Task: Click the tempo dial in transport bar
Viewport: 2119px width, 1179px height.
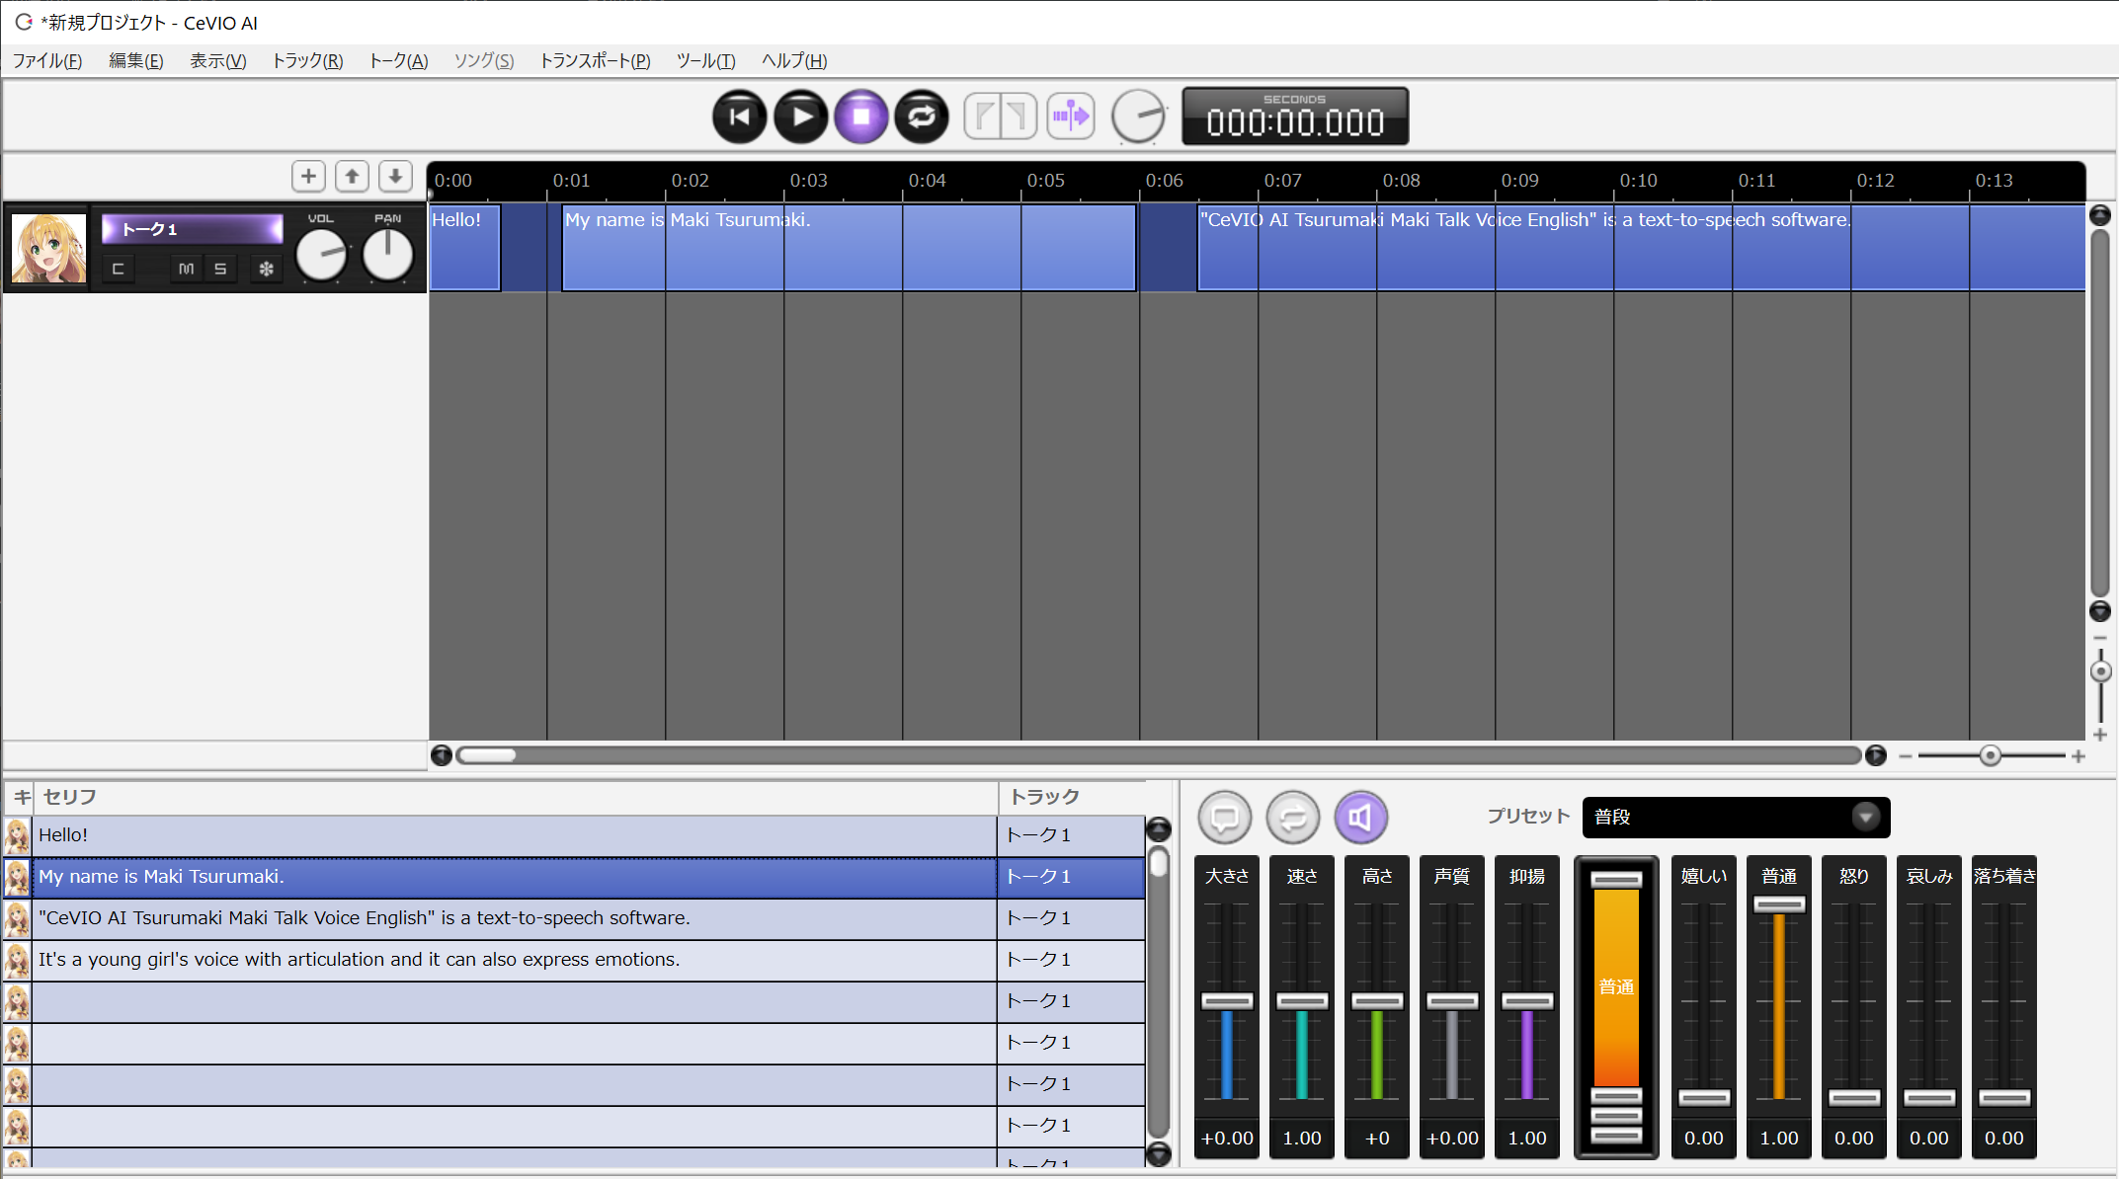Action: point(1138,117)
